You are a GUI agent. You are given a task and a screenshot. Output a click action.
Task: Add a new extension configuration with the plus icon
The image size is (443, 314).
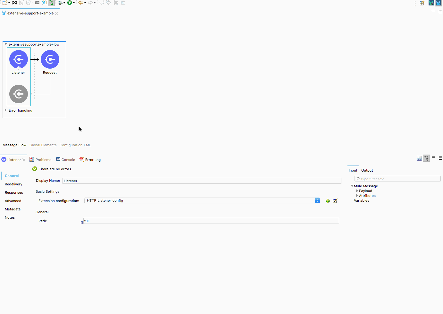point(328,201)
